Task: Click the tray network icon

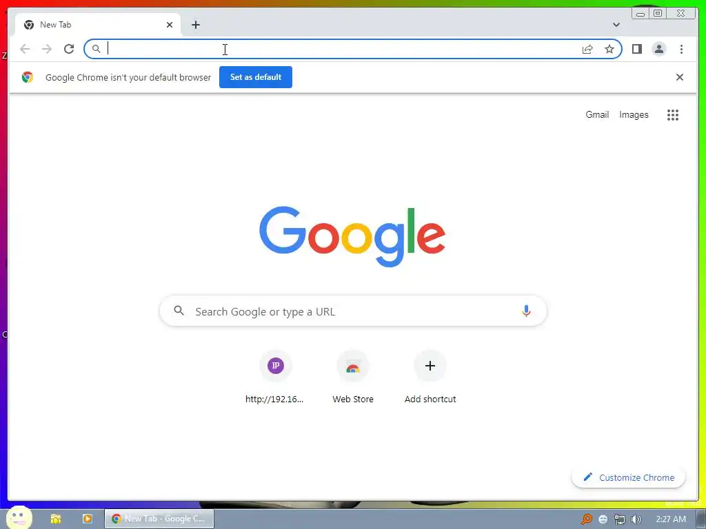Action: pyautogui.click(x=620, y=519)
